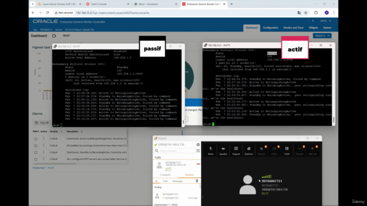Click Add call in Zoiper toolbar
The height and width of the screenshot is (206, 367).
(x=312, y=150)
